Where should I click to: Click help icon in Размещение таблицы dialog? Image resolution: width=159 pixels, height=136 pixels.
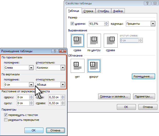55,51
